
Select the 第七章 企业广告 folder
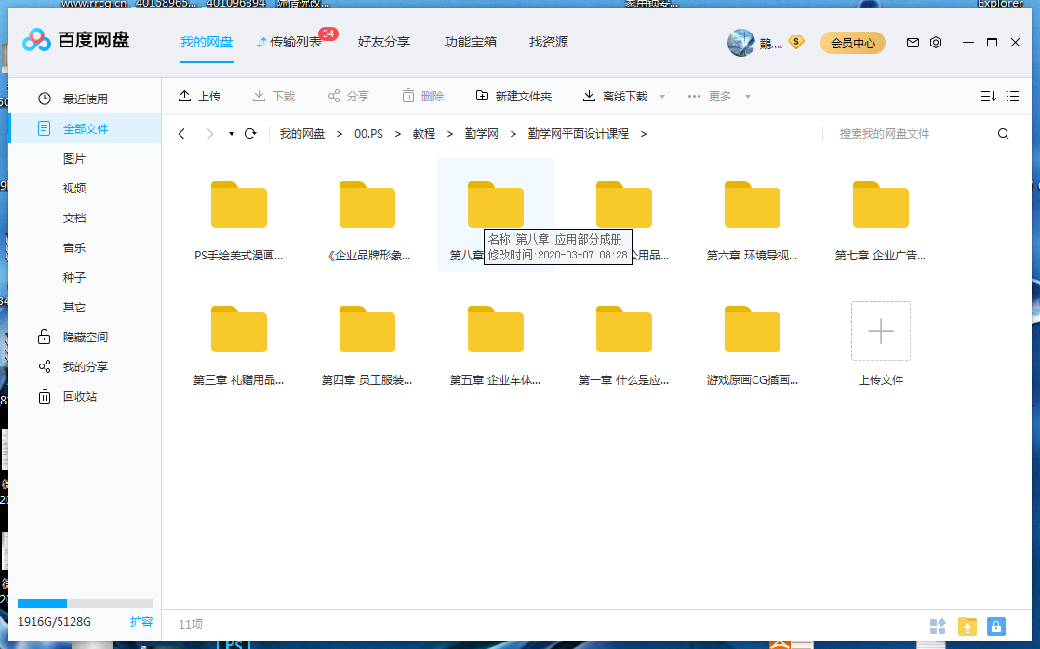(x=880, y=220)
